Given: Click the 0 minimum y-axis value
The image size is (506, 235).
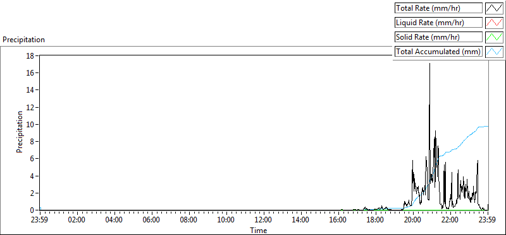Looking at the screenshot, I should click(32, 210).
